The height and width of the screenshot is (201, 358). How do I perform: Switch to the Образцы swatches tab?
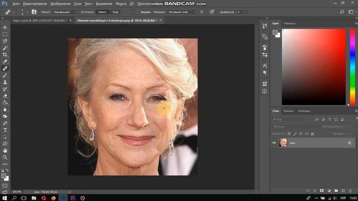coord(289,23)
